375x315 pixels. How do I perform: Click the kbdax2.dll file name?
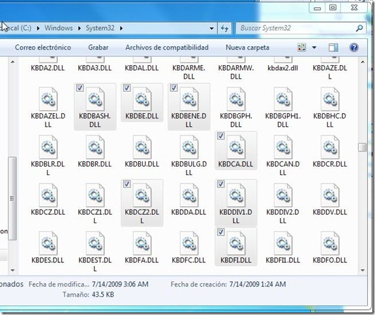[283, 68]
